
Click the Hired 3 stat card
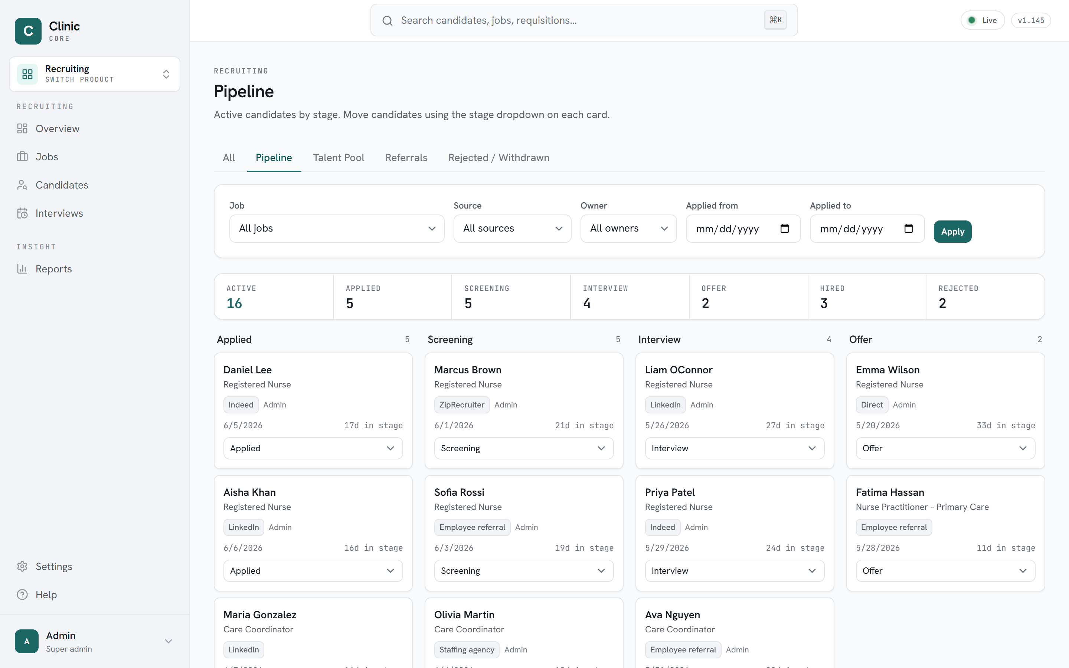[x=867, y=297]
